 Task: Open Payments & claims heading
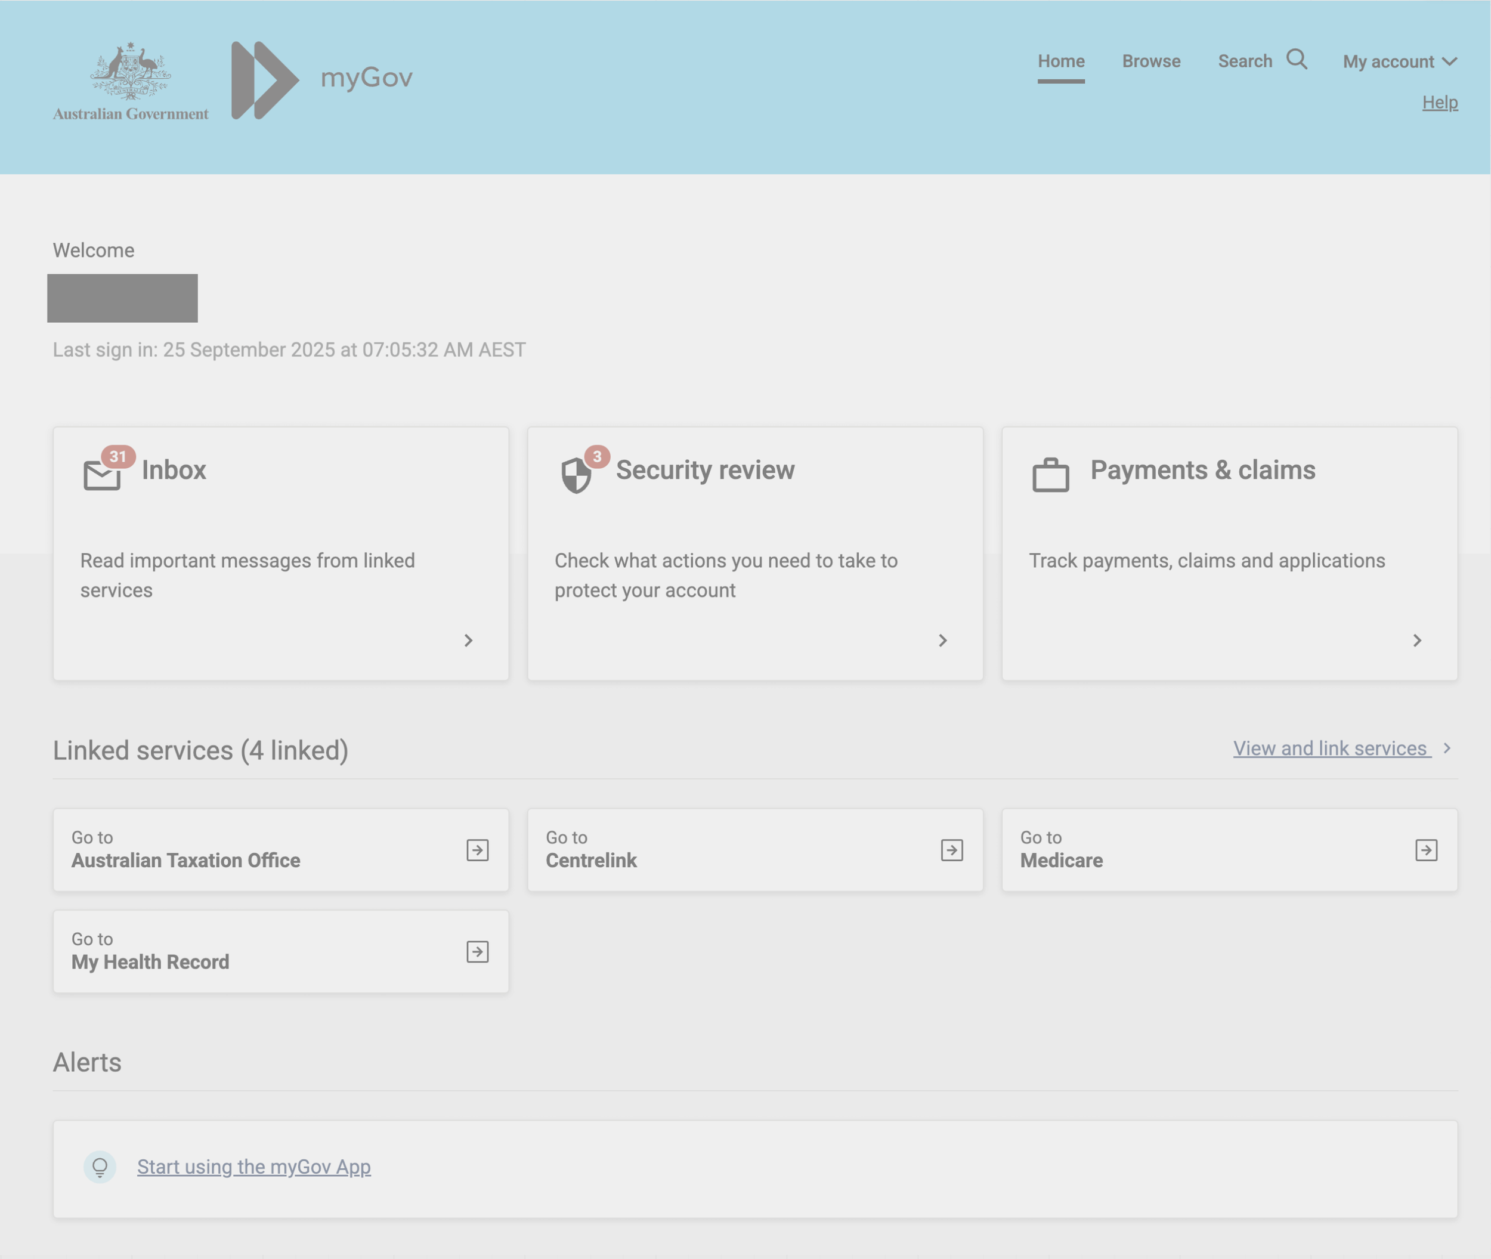point(1203,469)
